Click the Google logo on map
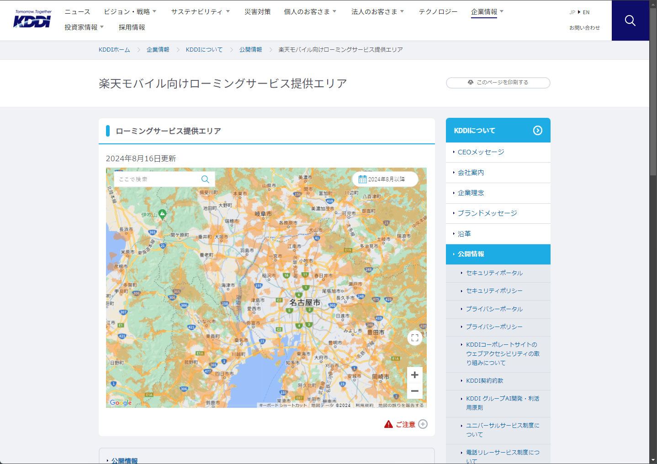Image resolution: width=657 pixels, height=464 pixels. [121, 402]
